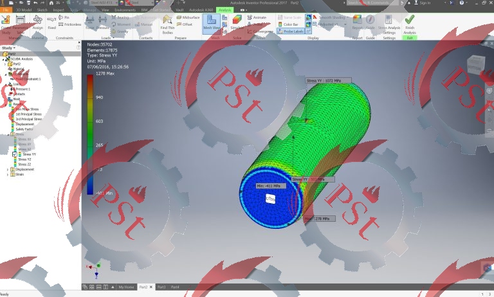This screenshot has height=297, width=494.
Task: Select Von Mises Stress result
Action: pyautogui.click(x=27, y=109)
